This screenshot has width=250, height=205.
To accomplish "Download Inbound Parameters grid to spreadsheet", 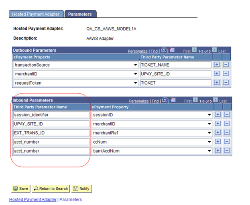I will pos(173,100).
